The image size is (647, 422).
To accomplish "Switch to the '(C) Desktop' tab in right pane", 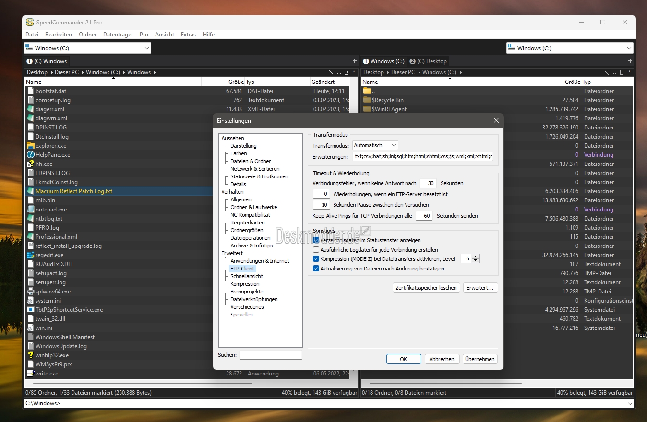I will tap(428, 61).
